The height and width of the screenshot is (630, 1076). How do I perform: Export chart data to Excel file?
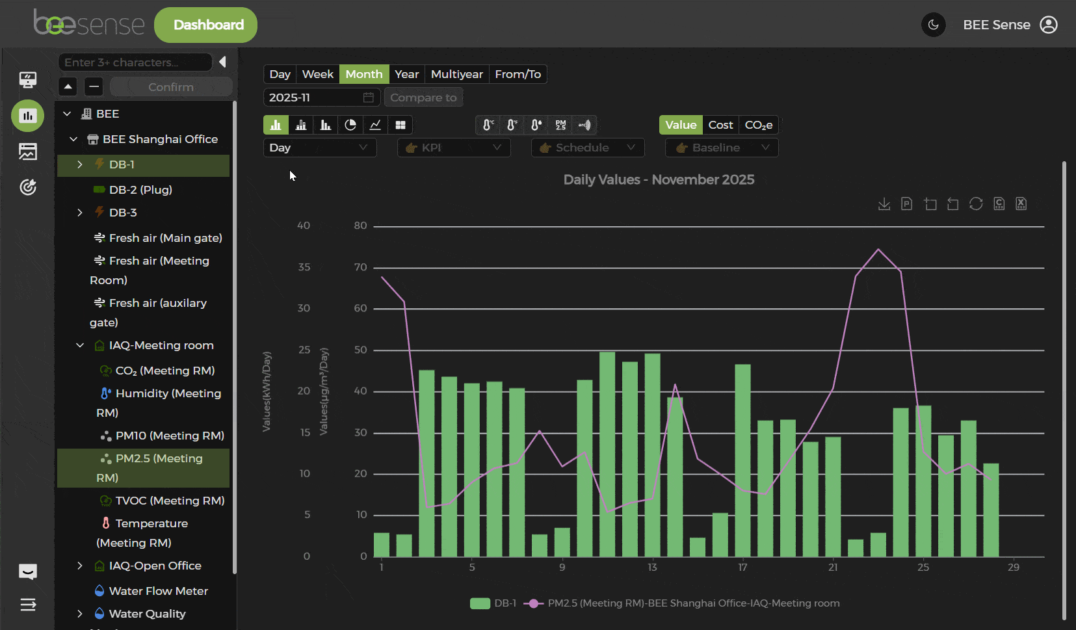pyautogui.click(x=1021, y=204)
